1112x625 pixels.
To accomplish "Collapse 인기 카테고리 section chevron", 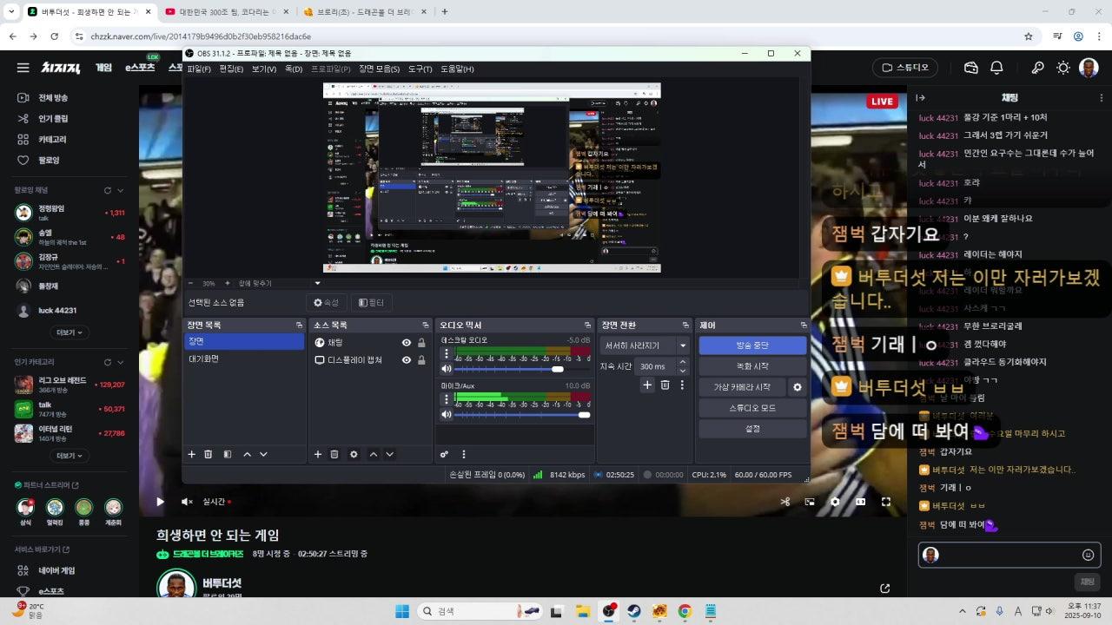I will pos(120,361).
